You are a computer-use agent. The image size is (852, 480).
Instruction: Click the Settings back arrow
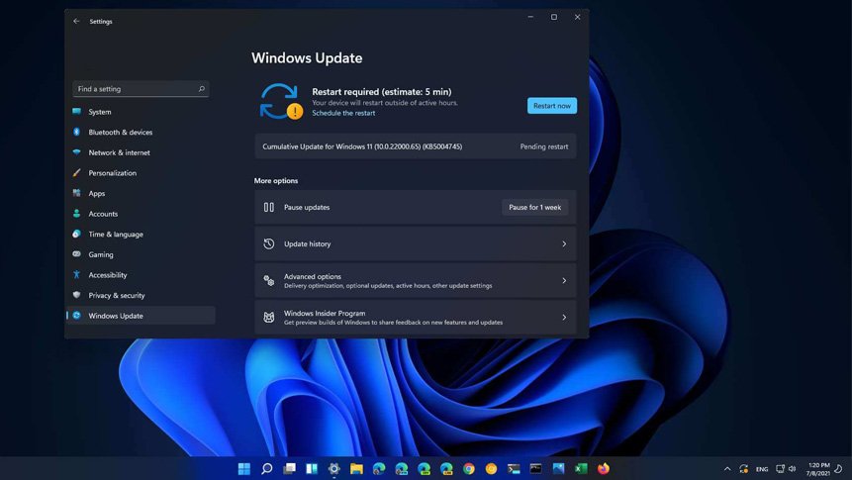(76, 21)
